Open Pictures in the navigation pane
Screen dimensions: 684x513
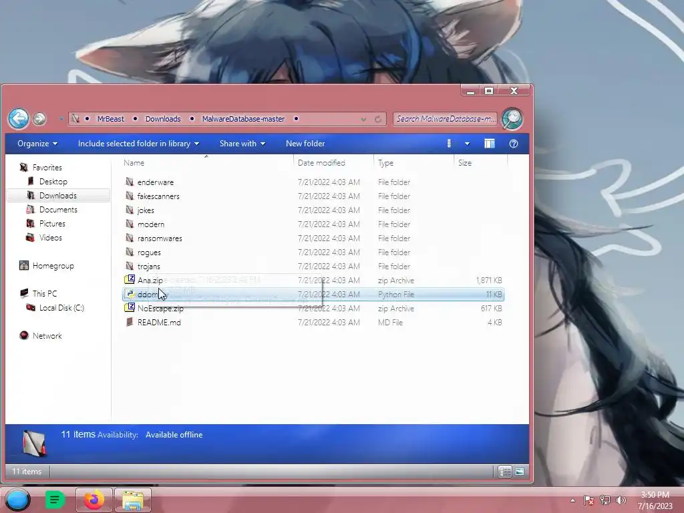52,223
